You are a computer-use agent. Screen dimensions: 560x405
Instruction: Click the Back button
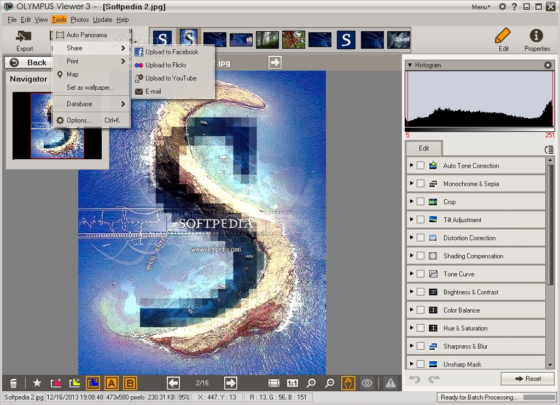tap(28, 62)
